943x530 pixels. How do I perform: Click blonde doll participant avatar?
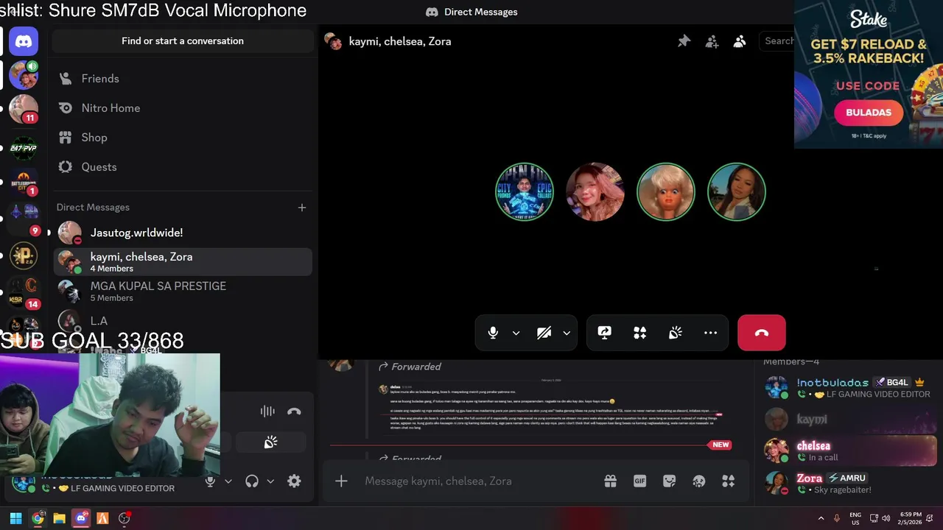coord(666,191)
